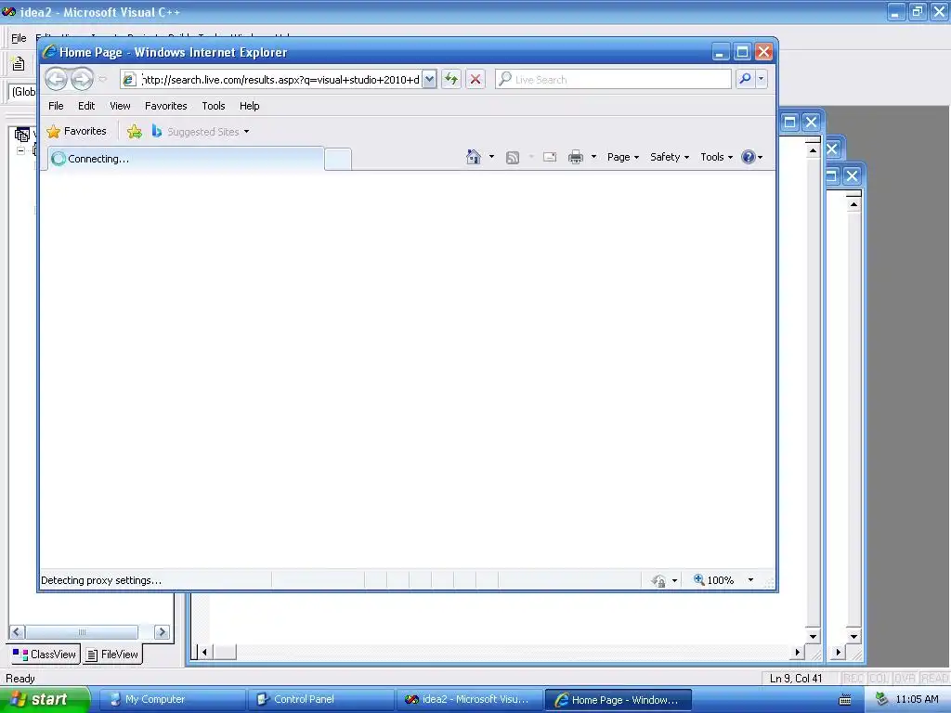951x713 pixels.
Task: Click the keyboard icon in system tray
Action: pyautogui.click(x=845, y=700)
